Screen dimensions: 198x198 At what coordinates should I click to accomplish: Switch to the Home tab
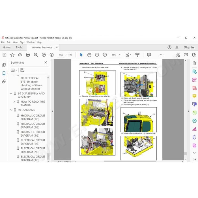tap(7, 48)
